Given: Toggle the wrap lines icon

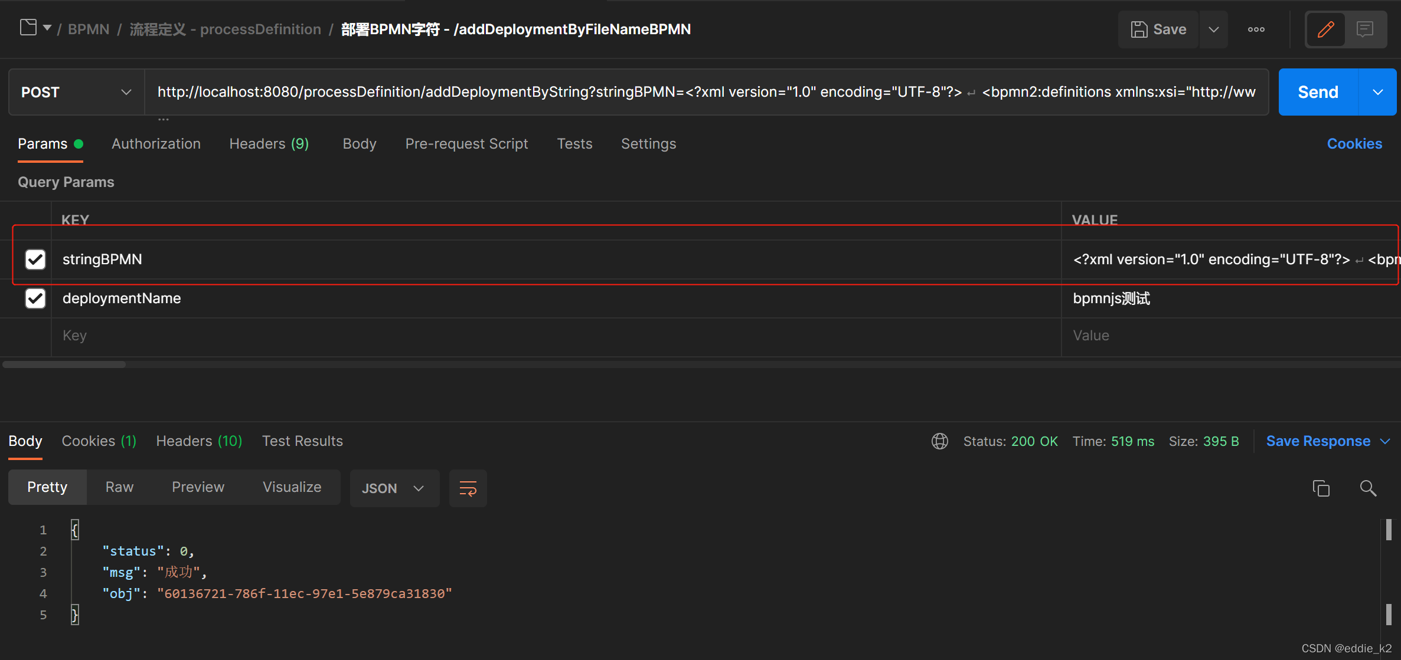Looking at the screenshot, I should click(x=468, y=488).
